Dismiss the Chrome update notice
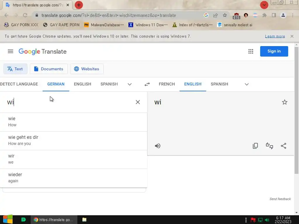 [x=292, y=36]
